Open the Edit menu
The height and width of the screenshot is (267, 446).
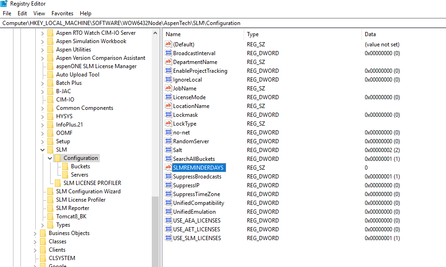pos(22,13)
